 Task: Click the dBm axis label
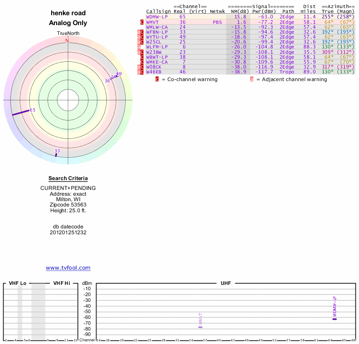click(87, 283)
